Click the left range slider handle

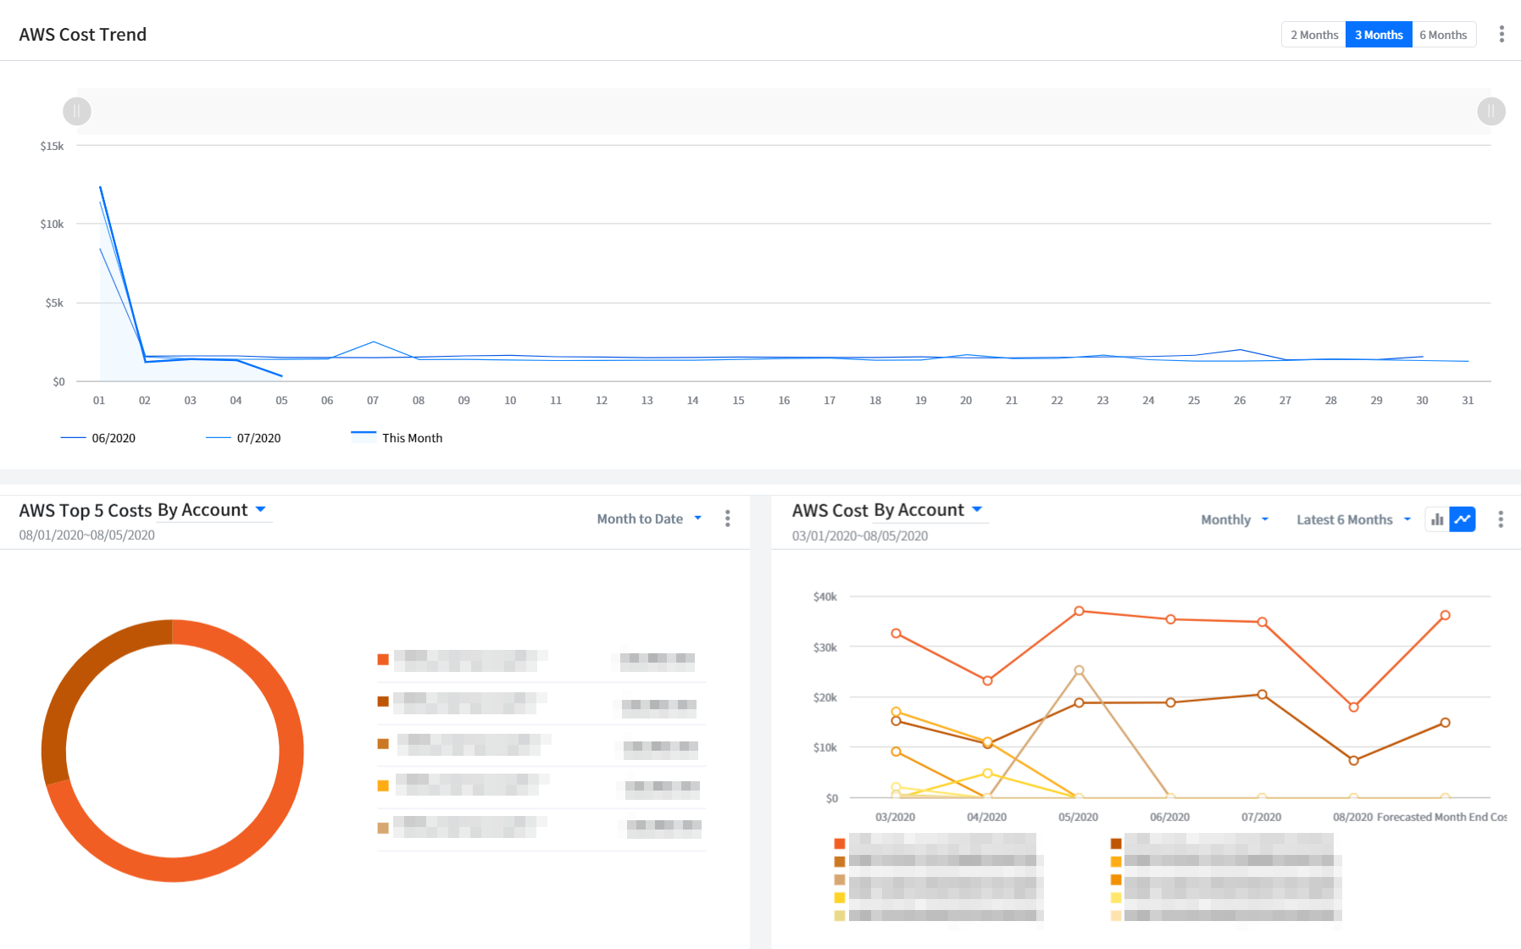pos(77,111)
